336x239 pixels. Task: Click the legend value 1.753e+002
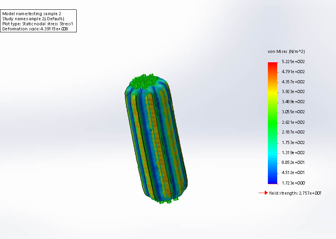293,142
